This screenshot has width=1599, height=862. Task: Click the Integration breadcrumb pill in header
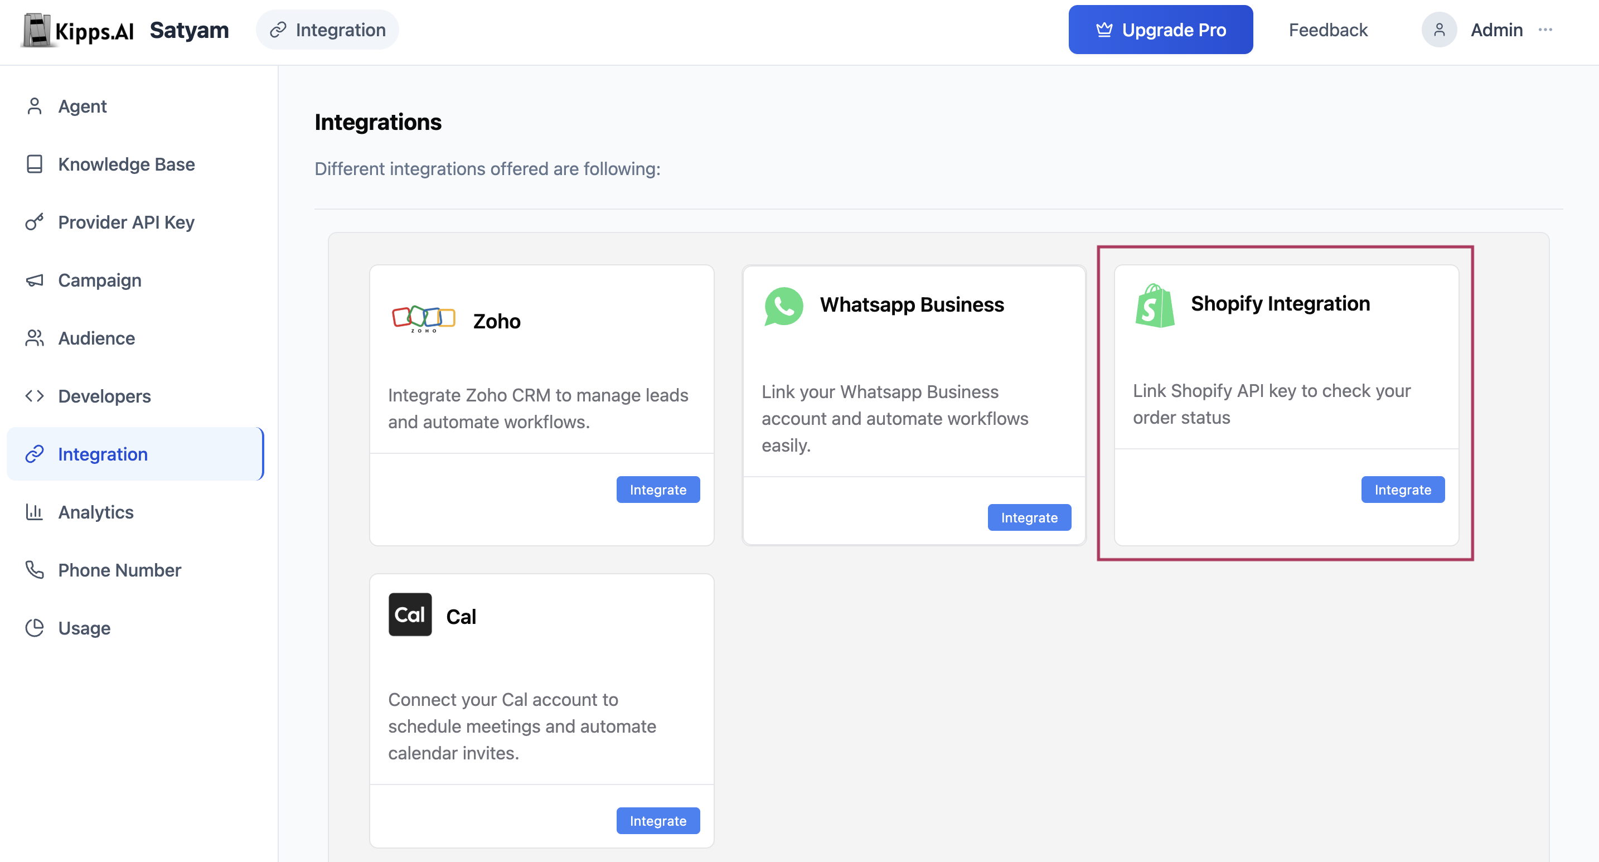[x=328, y=30]
